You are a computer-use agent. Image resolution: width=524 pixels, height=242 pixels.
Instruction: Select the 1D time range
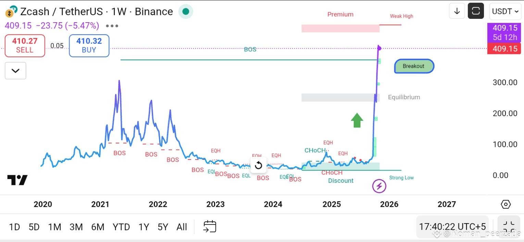point(14,227)
